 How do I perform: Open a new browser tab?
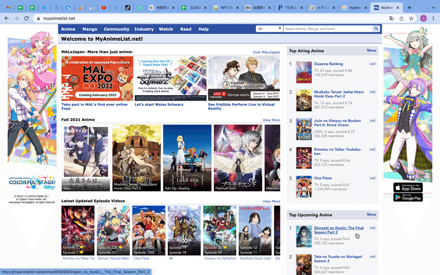click(x=409, y=8)
